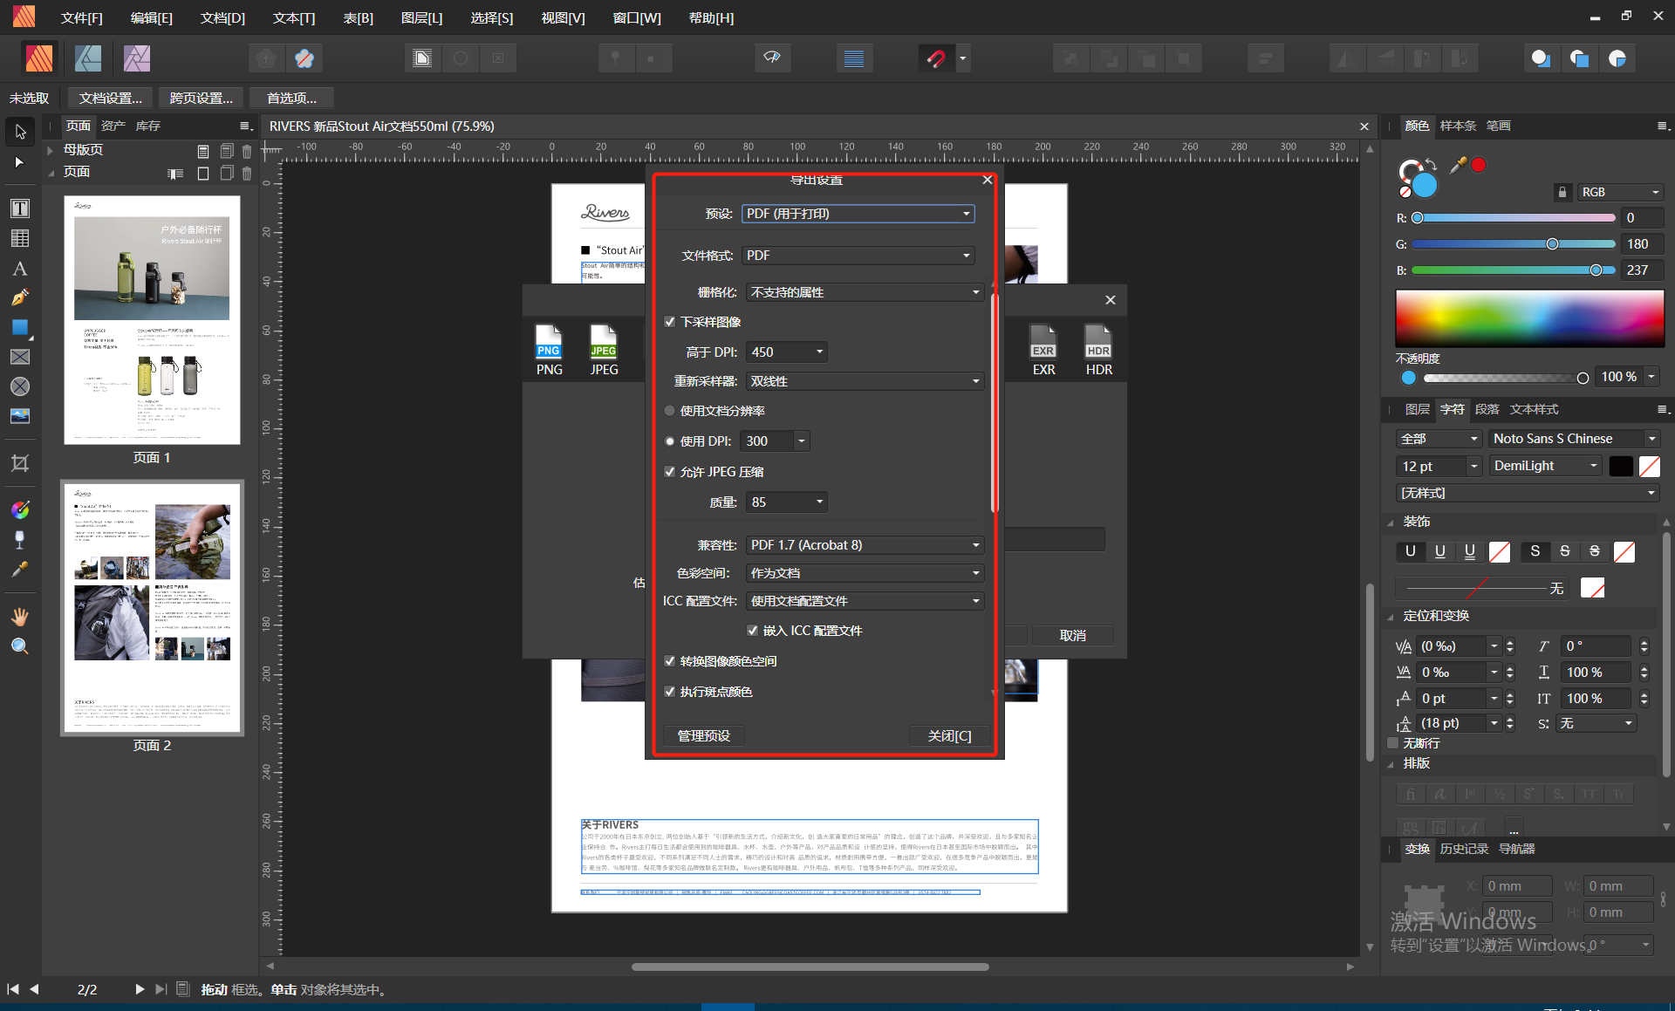Viewport: 1675px width, 1011px height.
Task: Click the 文档设置... button
Action: pos(110,98)
